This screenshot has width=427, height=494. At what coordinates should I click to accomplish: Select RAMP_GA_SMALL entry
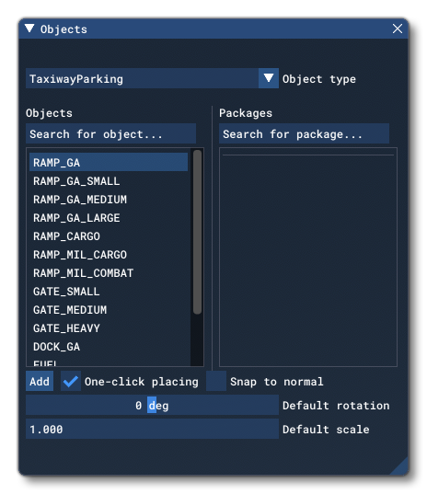tap(109, 181)
